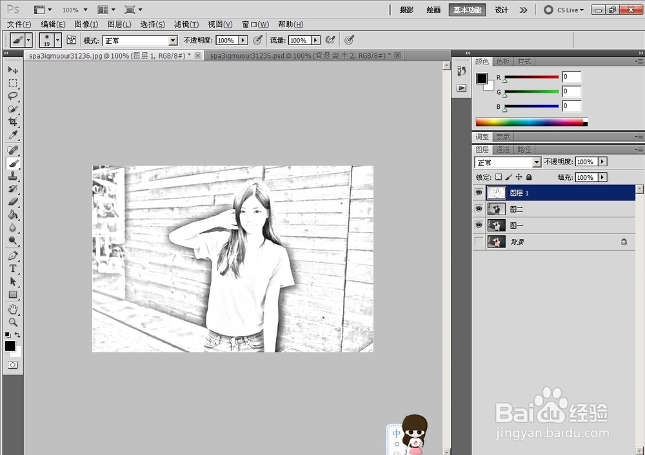Open the brush preset picker arrow

(57, 40)
